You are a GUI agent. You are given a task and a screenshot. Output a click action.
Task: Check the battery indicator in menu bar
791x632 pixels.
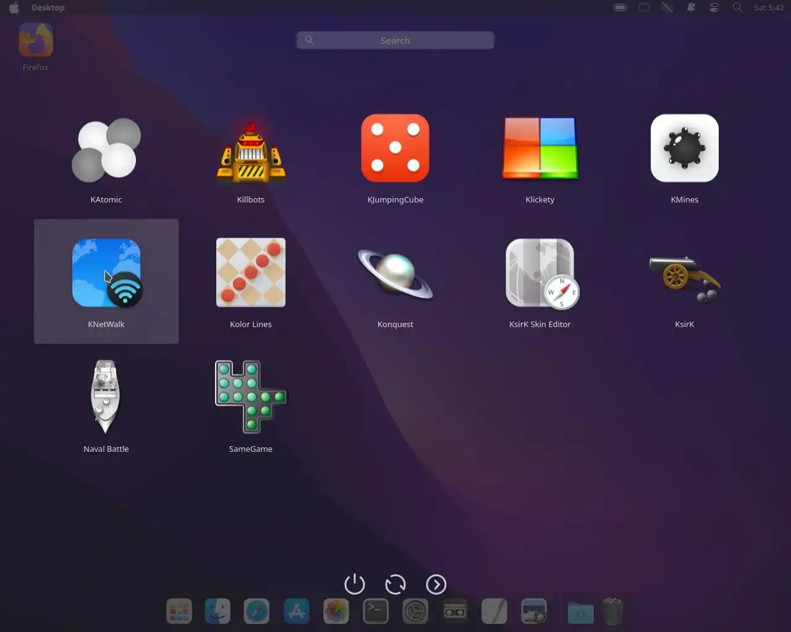coord(620,7)
